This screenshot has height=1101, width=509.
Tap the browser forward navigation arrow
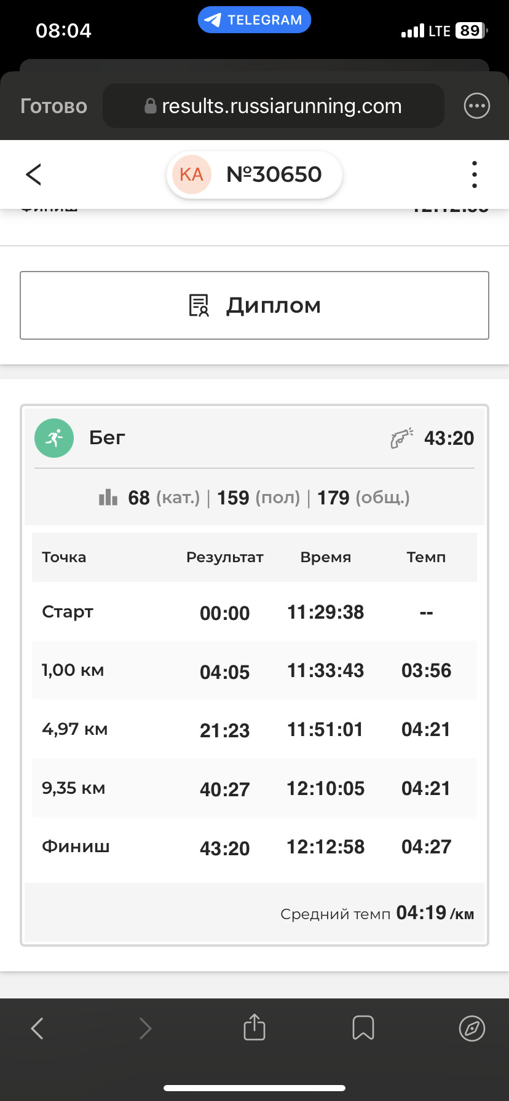(146, 1028)
